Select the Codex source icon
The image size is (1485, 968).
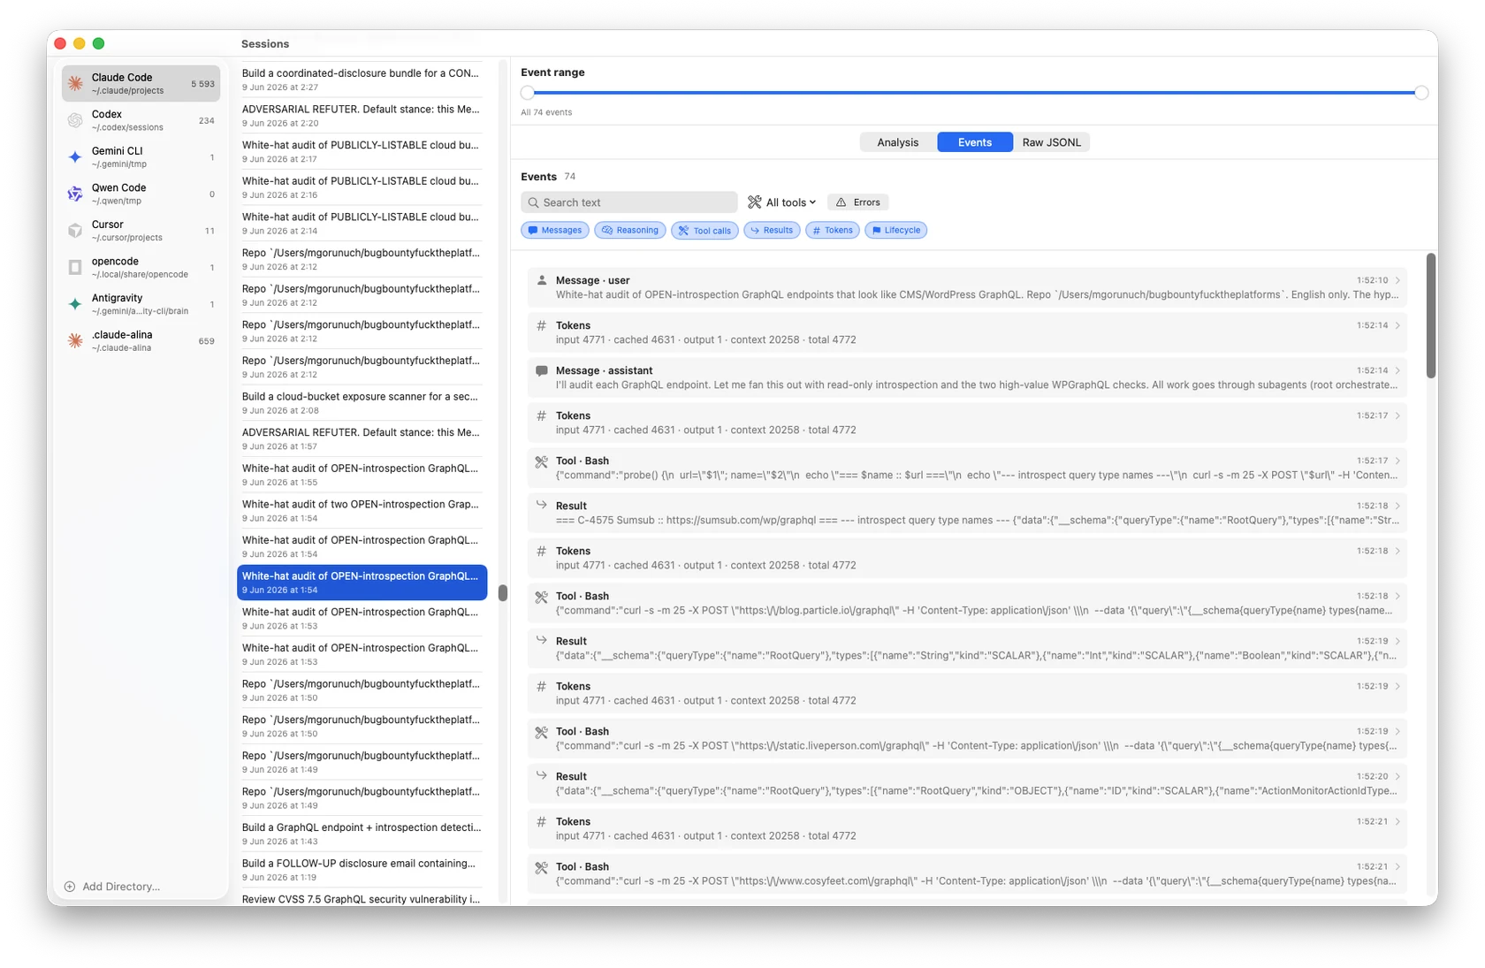tap(75, 120)
